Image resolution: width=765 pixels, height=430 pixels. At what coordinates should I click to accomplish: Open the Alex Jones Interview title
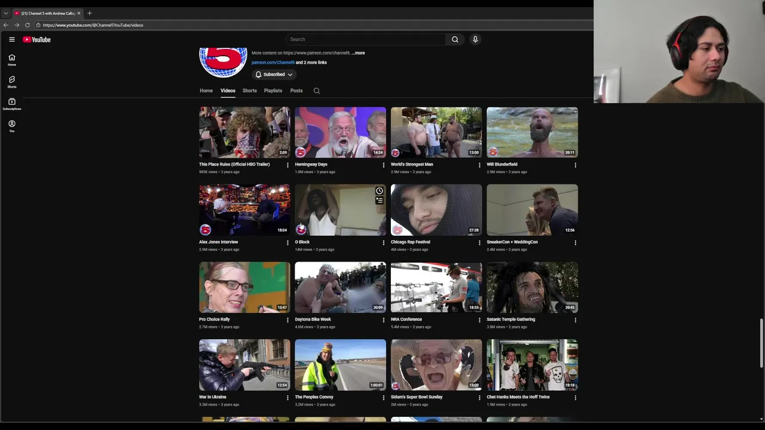click(x=218, y=242)
